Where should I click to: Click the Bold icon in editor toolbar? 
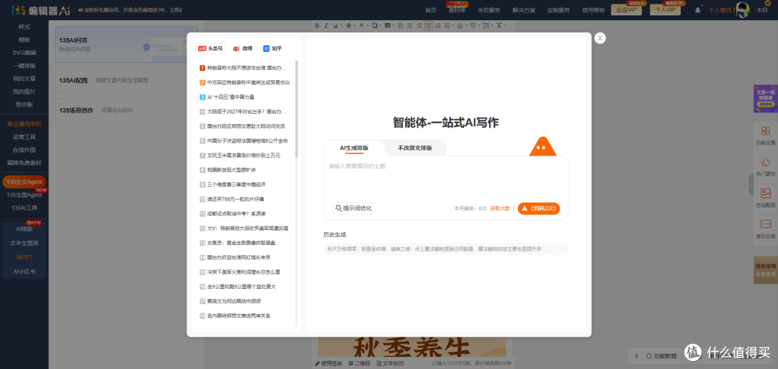317,25
